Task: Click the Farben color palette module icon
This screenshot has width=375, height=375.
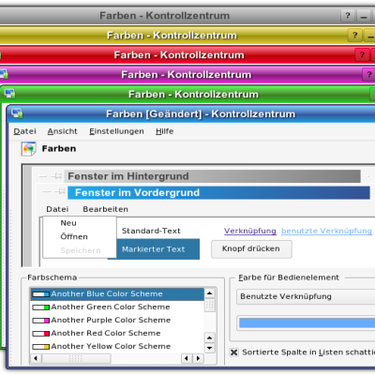Action: 28,149
